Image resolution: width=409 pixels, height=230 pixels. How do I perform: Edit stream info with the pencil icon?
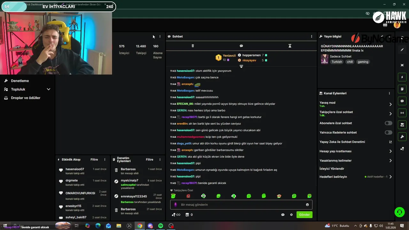click(382, 36)
